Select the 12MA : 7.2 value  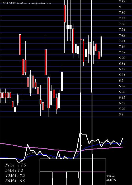pos(15,175)
